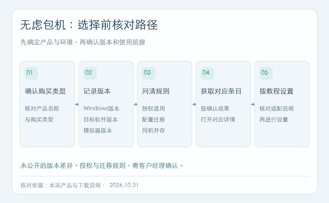Click the date 2026.10.31
This screenshot has height=203, width=329.
pos(124,185)
